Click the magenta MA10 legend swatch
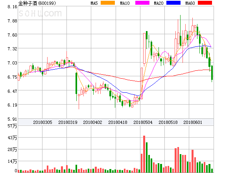Screen dimensions: 236x173 142,3
